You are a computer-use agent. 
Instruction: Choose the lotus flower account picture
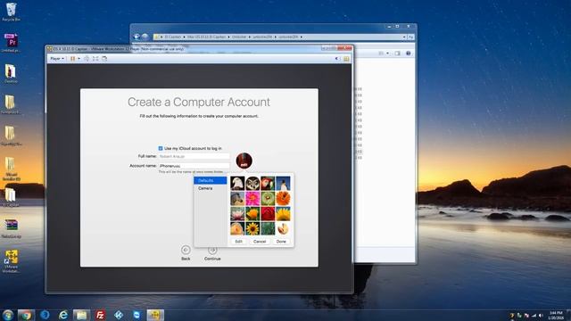(x=237, y=214)
